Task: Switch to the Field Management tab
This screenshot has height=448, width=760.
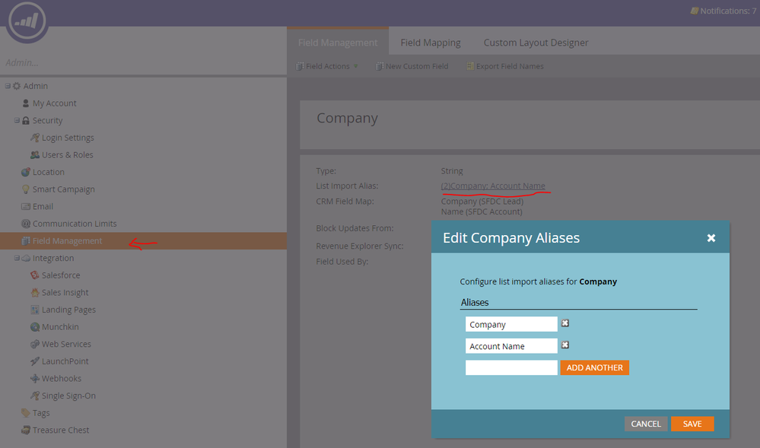Action: tap(338, 43)
